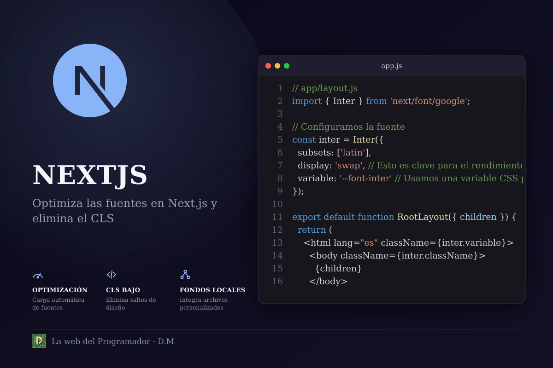Click the "subsets: ['latin']," line
This screenshot has height=368, width=553.
[334, 153]
